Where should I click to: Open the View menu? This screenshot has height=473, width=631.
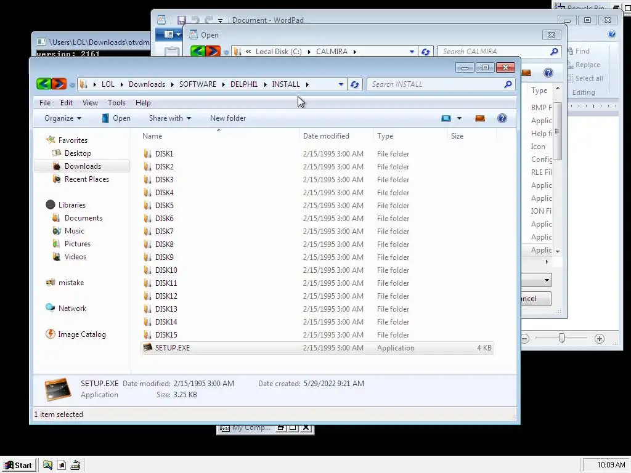(x=90, y=103)
